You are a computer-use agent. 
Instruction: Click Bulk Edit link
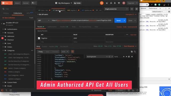pos(133,35)
